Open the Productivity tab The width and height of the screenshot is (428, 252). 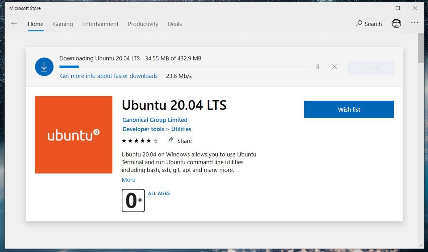pyautogui.click(x=143, y=24)
